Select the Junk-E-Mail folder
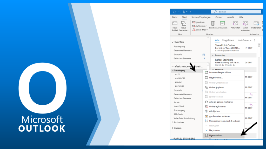Viewport: 266px width, 149px height. [179, 106]
